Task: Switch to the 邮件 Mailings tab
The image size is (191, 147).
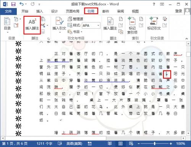Action: 105,11
